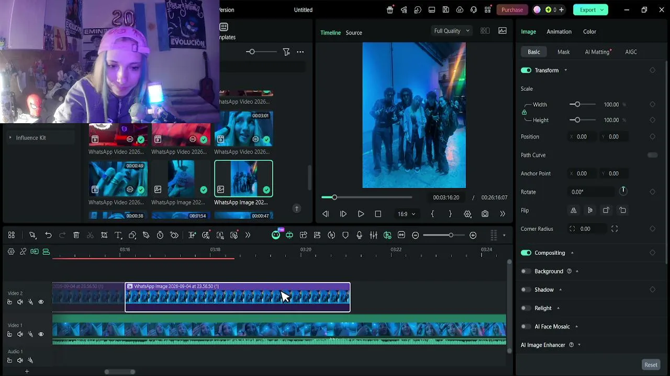This screenshot has height=376, width=670.
Task: Open the 16:9 aspect ratio dropdown
Action: [406, 214]
